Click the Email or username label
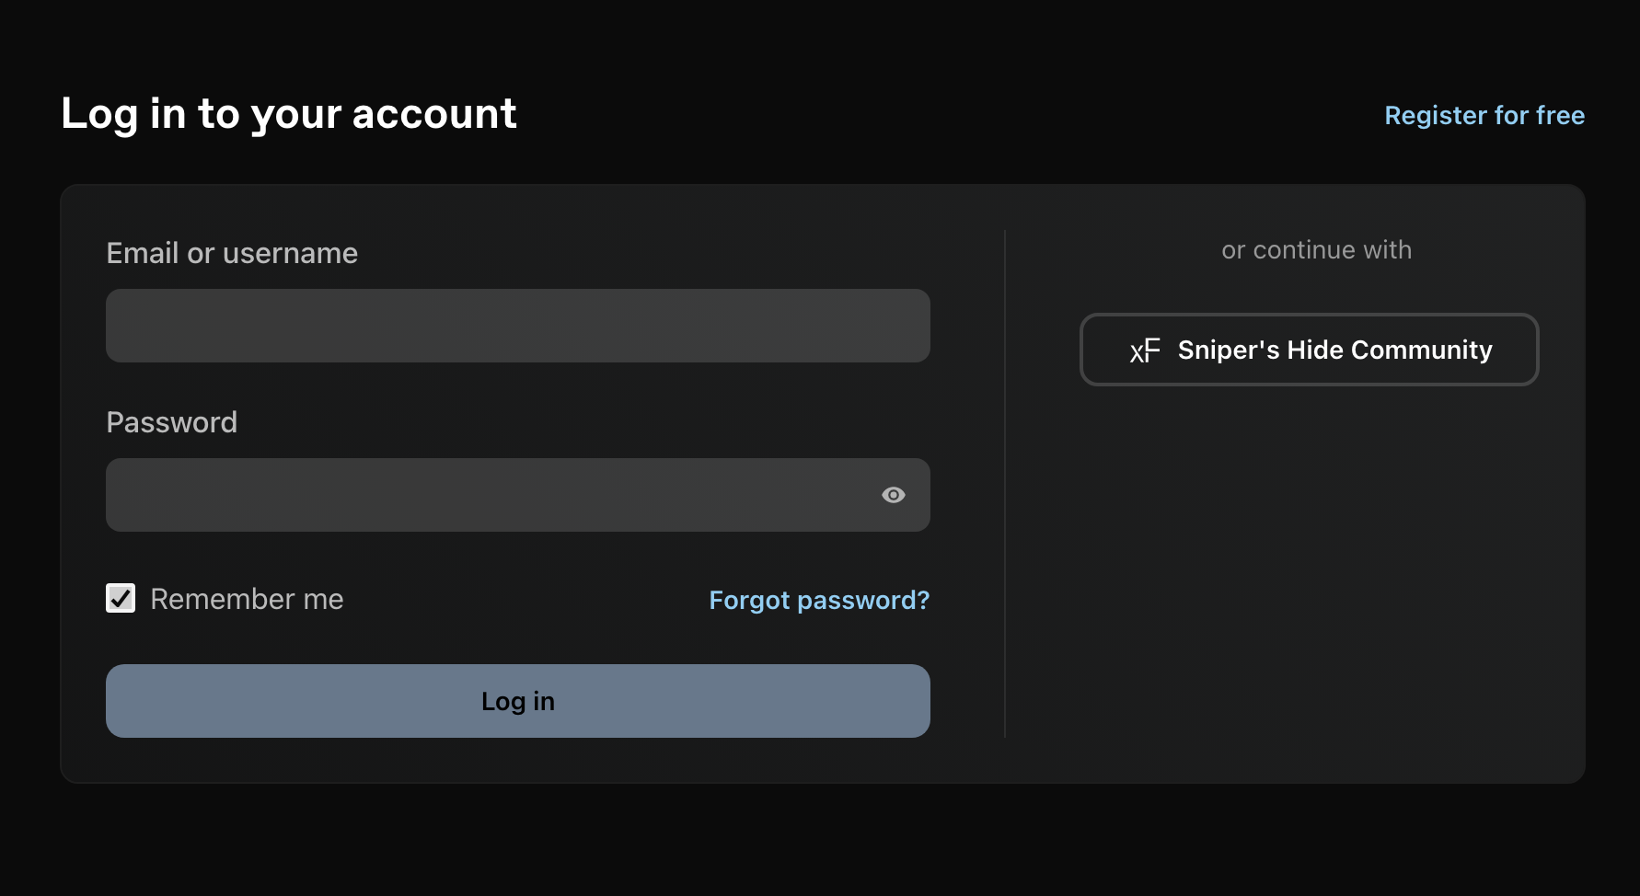The height and width of the screenshot is (896, 1640). click(x=232, y=253)
